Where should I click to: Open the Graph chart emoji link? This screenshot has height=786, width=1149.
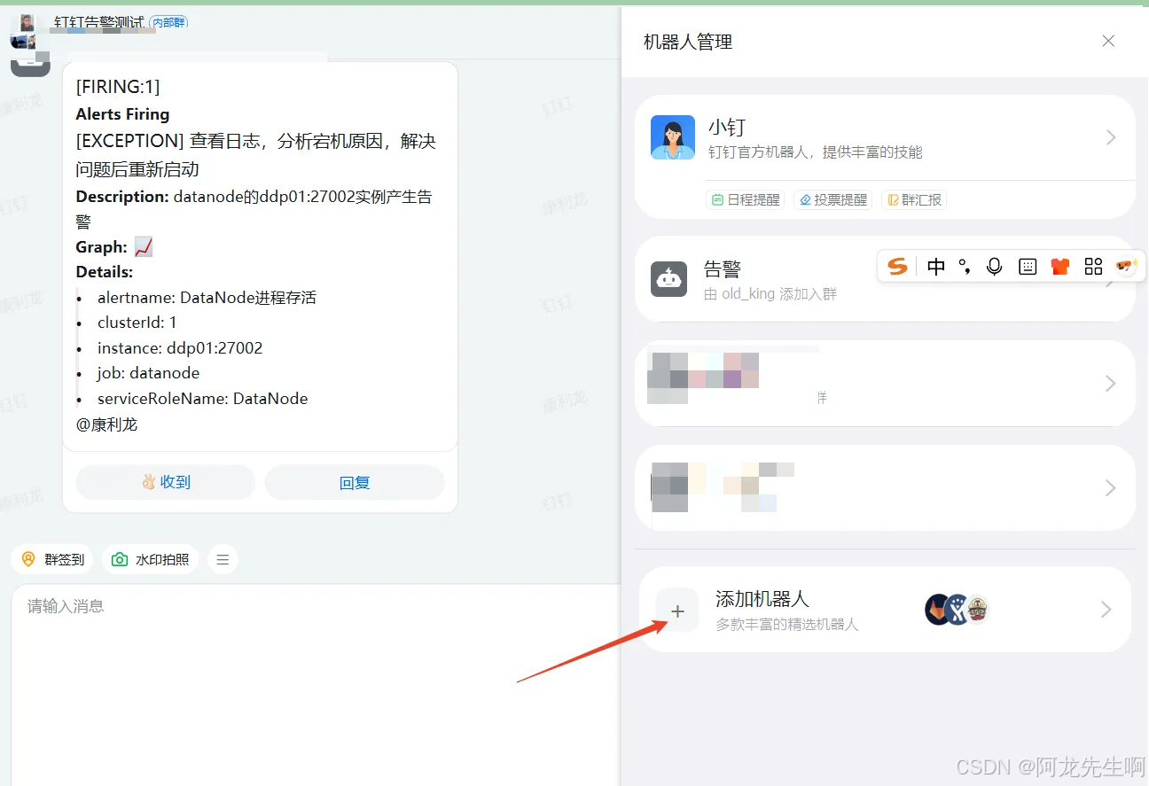[x=144, y=247]
